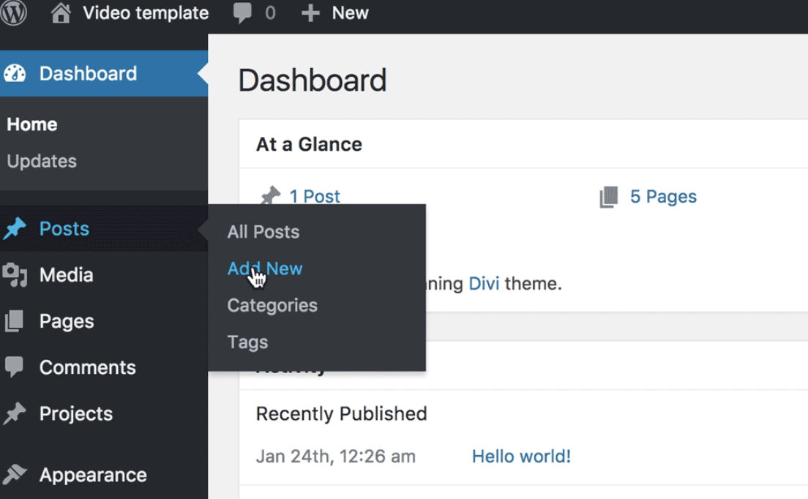Click the WordPress logo icon
Image resolution: width=808 pixels, height=499 pixels.
point(13,12)
